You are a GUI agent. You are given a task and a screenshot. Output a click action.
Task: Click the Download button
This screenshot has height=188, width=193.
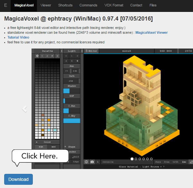pyautogui.click(x=18, y=179)
